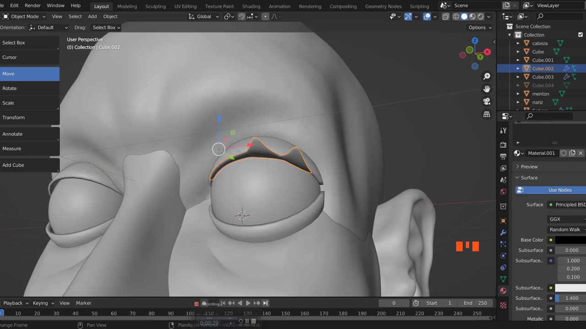Click the zoom magnifier viewport gizmo
This screenshot has width=586, height=329.
[x=487, y=76]
